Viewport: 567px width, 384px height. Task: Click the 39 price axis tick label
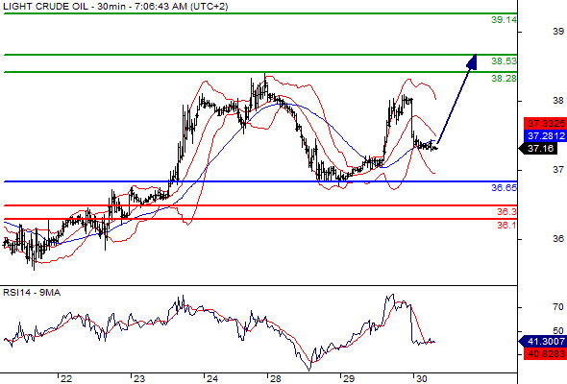558,32
